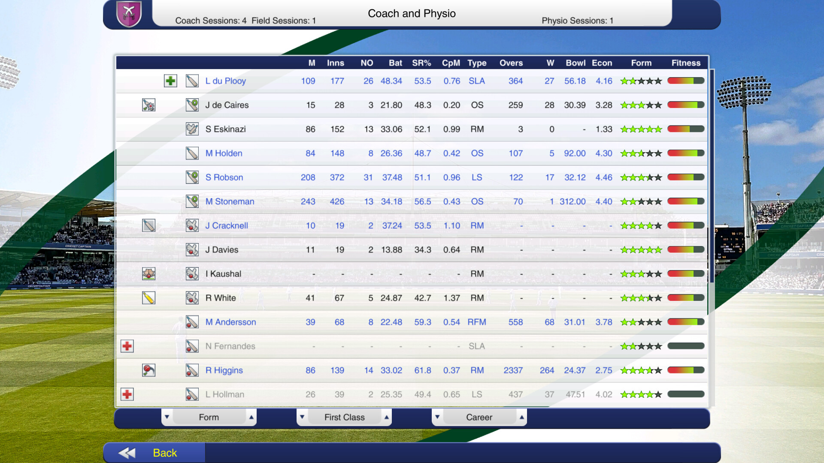Click yellow bat training icon for R White
This screenshot has width=824, height=463.
148,298
